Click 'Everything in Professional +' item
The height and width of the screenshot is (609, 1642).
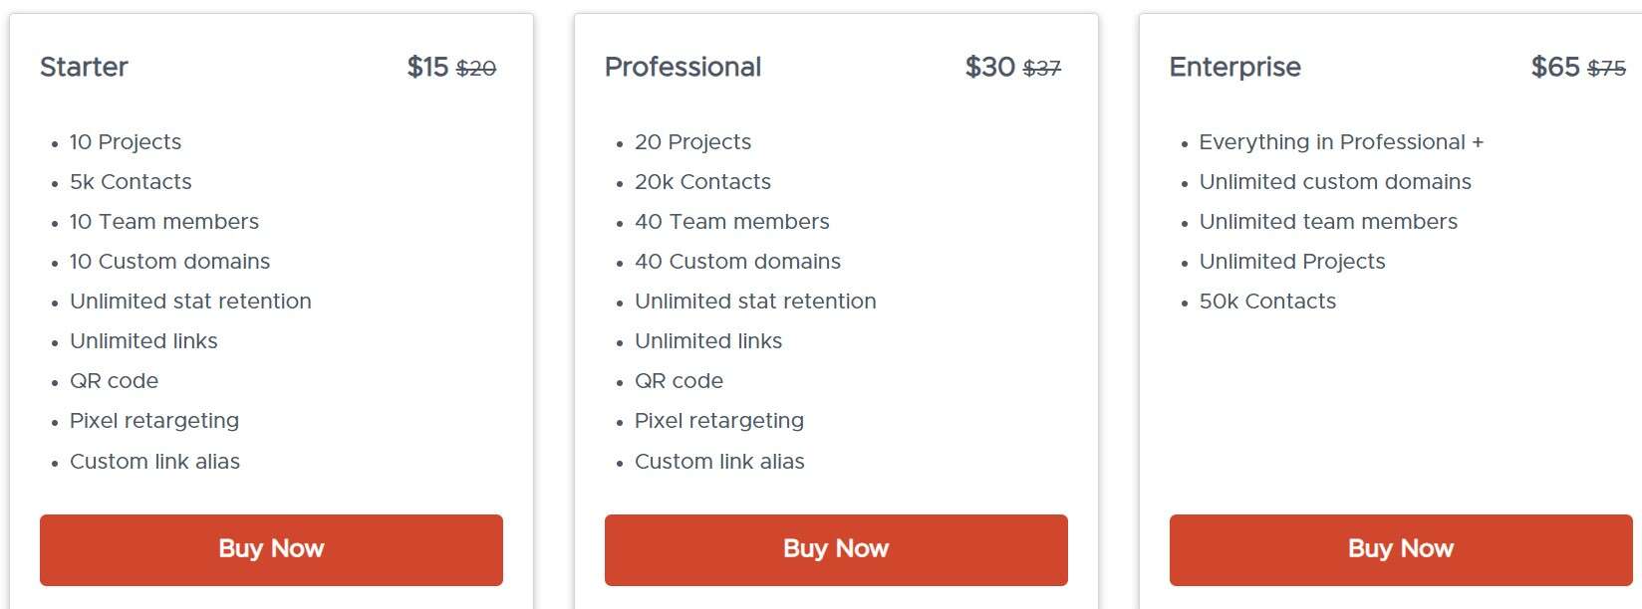(1341, 142)
